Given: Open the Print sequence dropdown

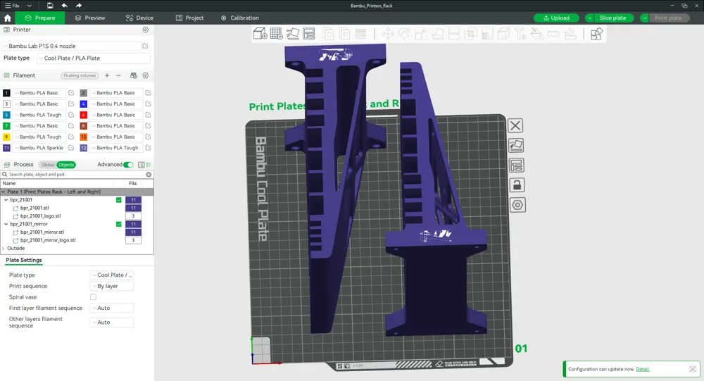Looking at the screenshot, I should [112, 286].
